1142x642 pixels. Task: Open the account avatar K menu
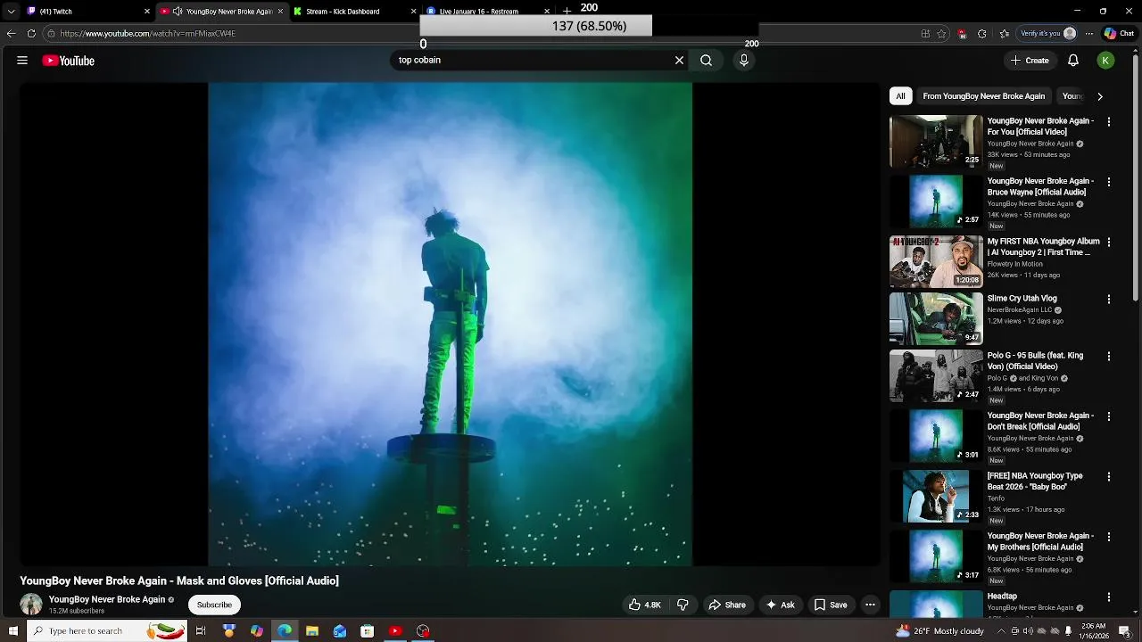coord(1105,61)
